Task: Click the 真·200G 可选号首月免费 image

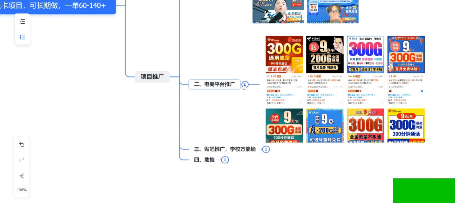Action: pyautogui.click(x=325, y=125)
